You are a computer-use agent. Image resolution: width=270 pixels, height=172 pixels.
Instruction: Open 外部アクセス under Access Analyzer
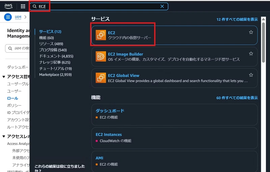pyautogui.click(x=21, y=151)
